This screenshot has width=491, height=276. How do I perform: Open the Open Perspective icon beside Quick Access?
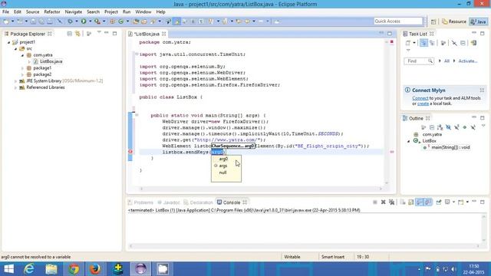tap(433, 21)
